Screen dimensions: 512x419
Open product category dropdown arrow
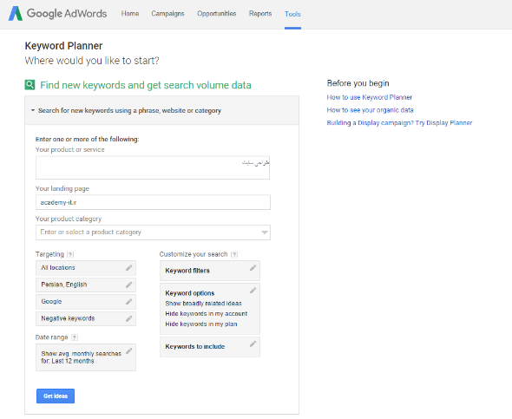pyautogui.click(x=265, y=232)
